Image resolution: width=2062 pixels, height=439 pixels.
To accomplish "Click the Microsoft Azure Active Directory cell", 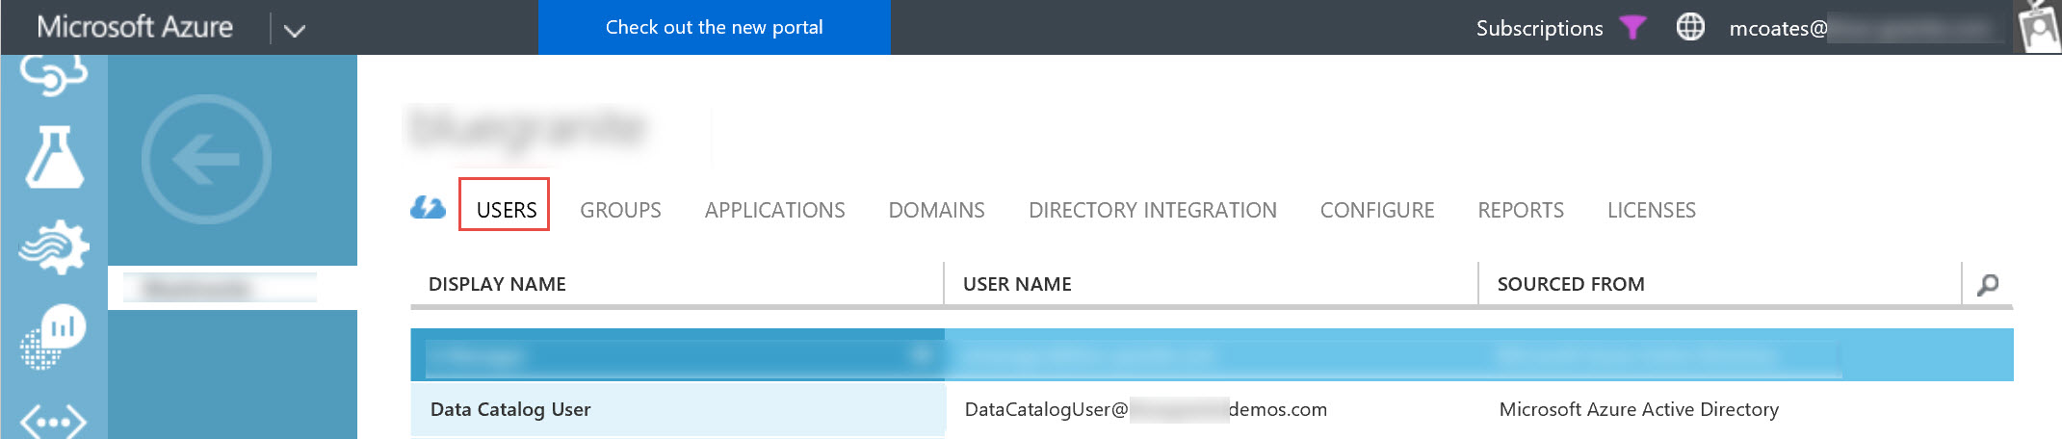I will (x=1638, y=409).
